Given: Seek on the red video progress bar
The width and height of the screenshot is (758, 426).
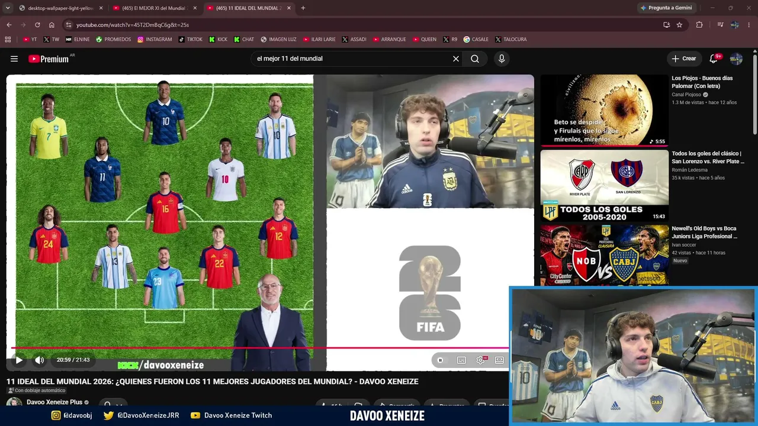Looking at the screenshot, I should click(x=260, y=348).
